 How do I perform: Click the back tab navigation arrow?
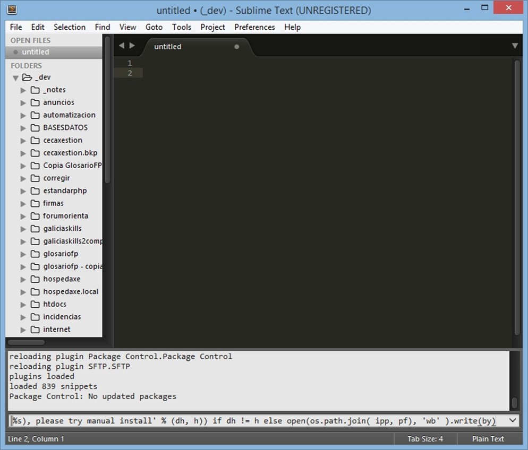click(x=121, y=46)
